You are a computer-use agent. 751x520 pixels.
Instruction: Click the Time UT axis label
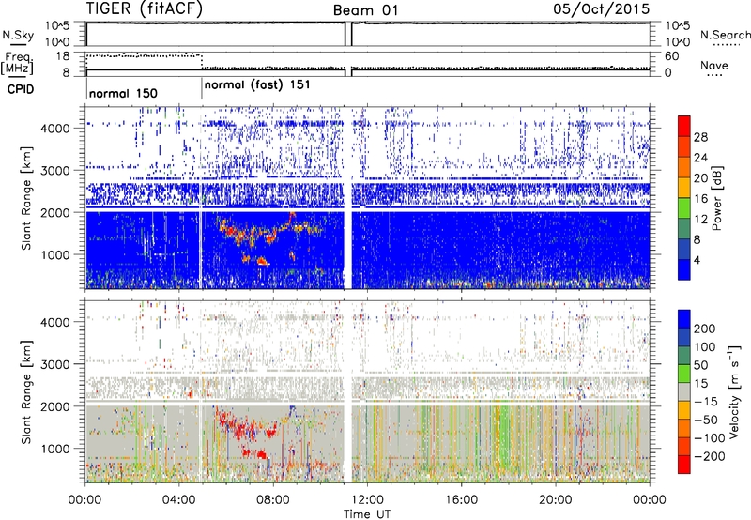[367, 514]
